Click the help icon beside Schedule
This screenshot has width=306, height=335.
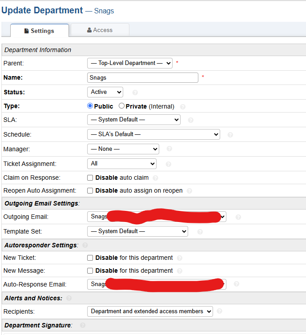pos(230,135)
